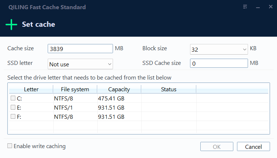Open the Block size dropdown

pyautogui.click(x=219, y=49)
